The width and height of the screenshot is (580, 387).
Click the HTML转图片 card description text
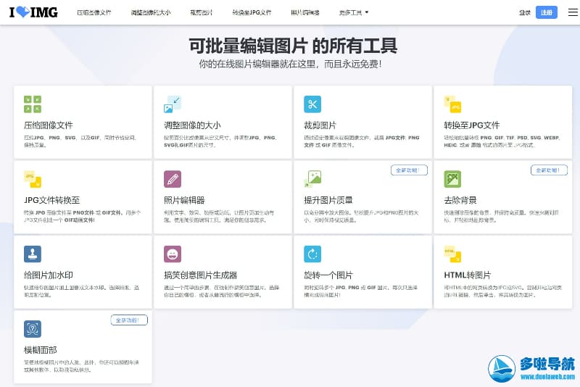pyautogui.click(x=502, y=291)
